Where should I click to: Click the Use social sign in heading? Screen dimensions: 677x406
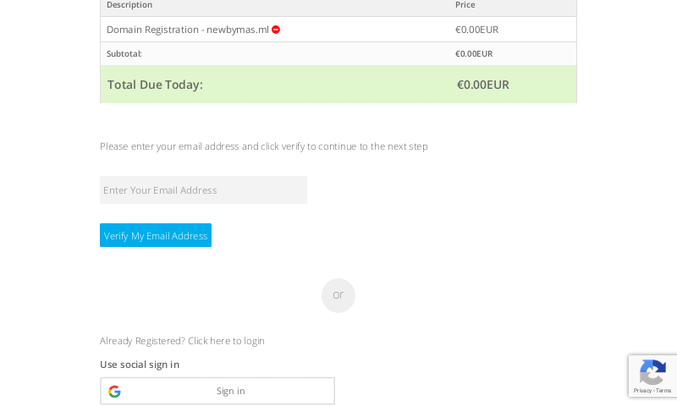pos(140,365)
